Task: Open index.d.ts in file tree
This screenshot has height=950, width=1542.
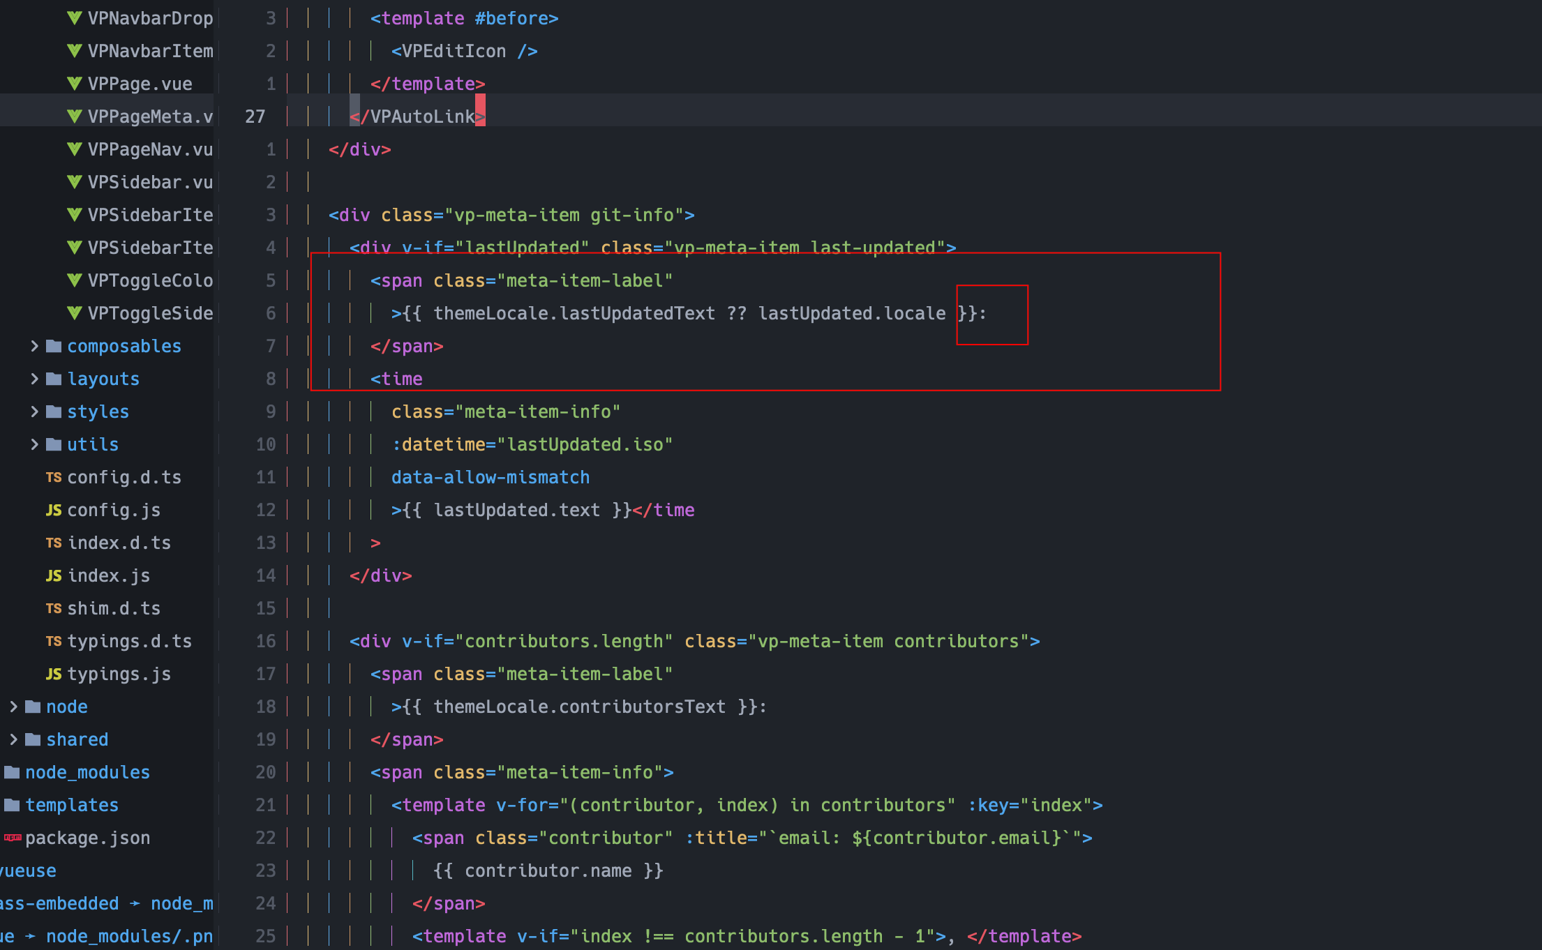Action: (x=119, y=543)
